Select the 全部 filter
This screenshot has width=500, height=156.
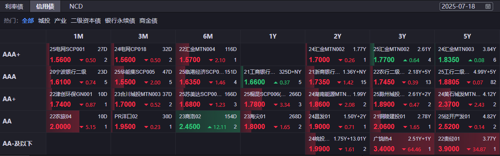(28, 21)
